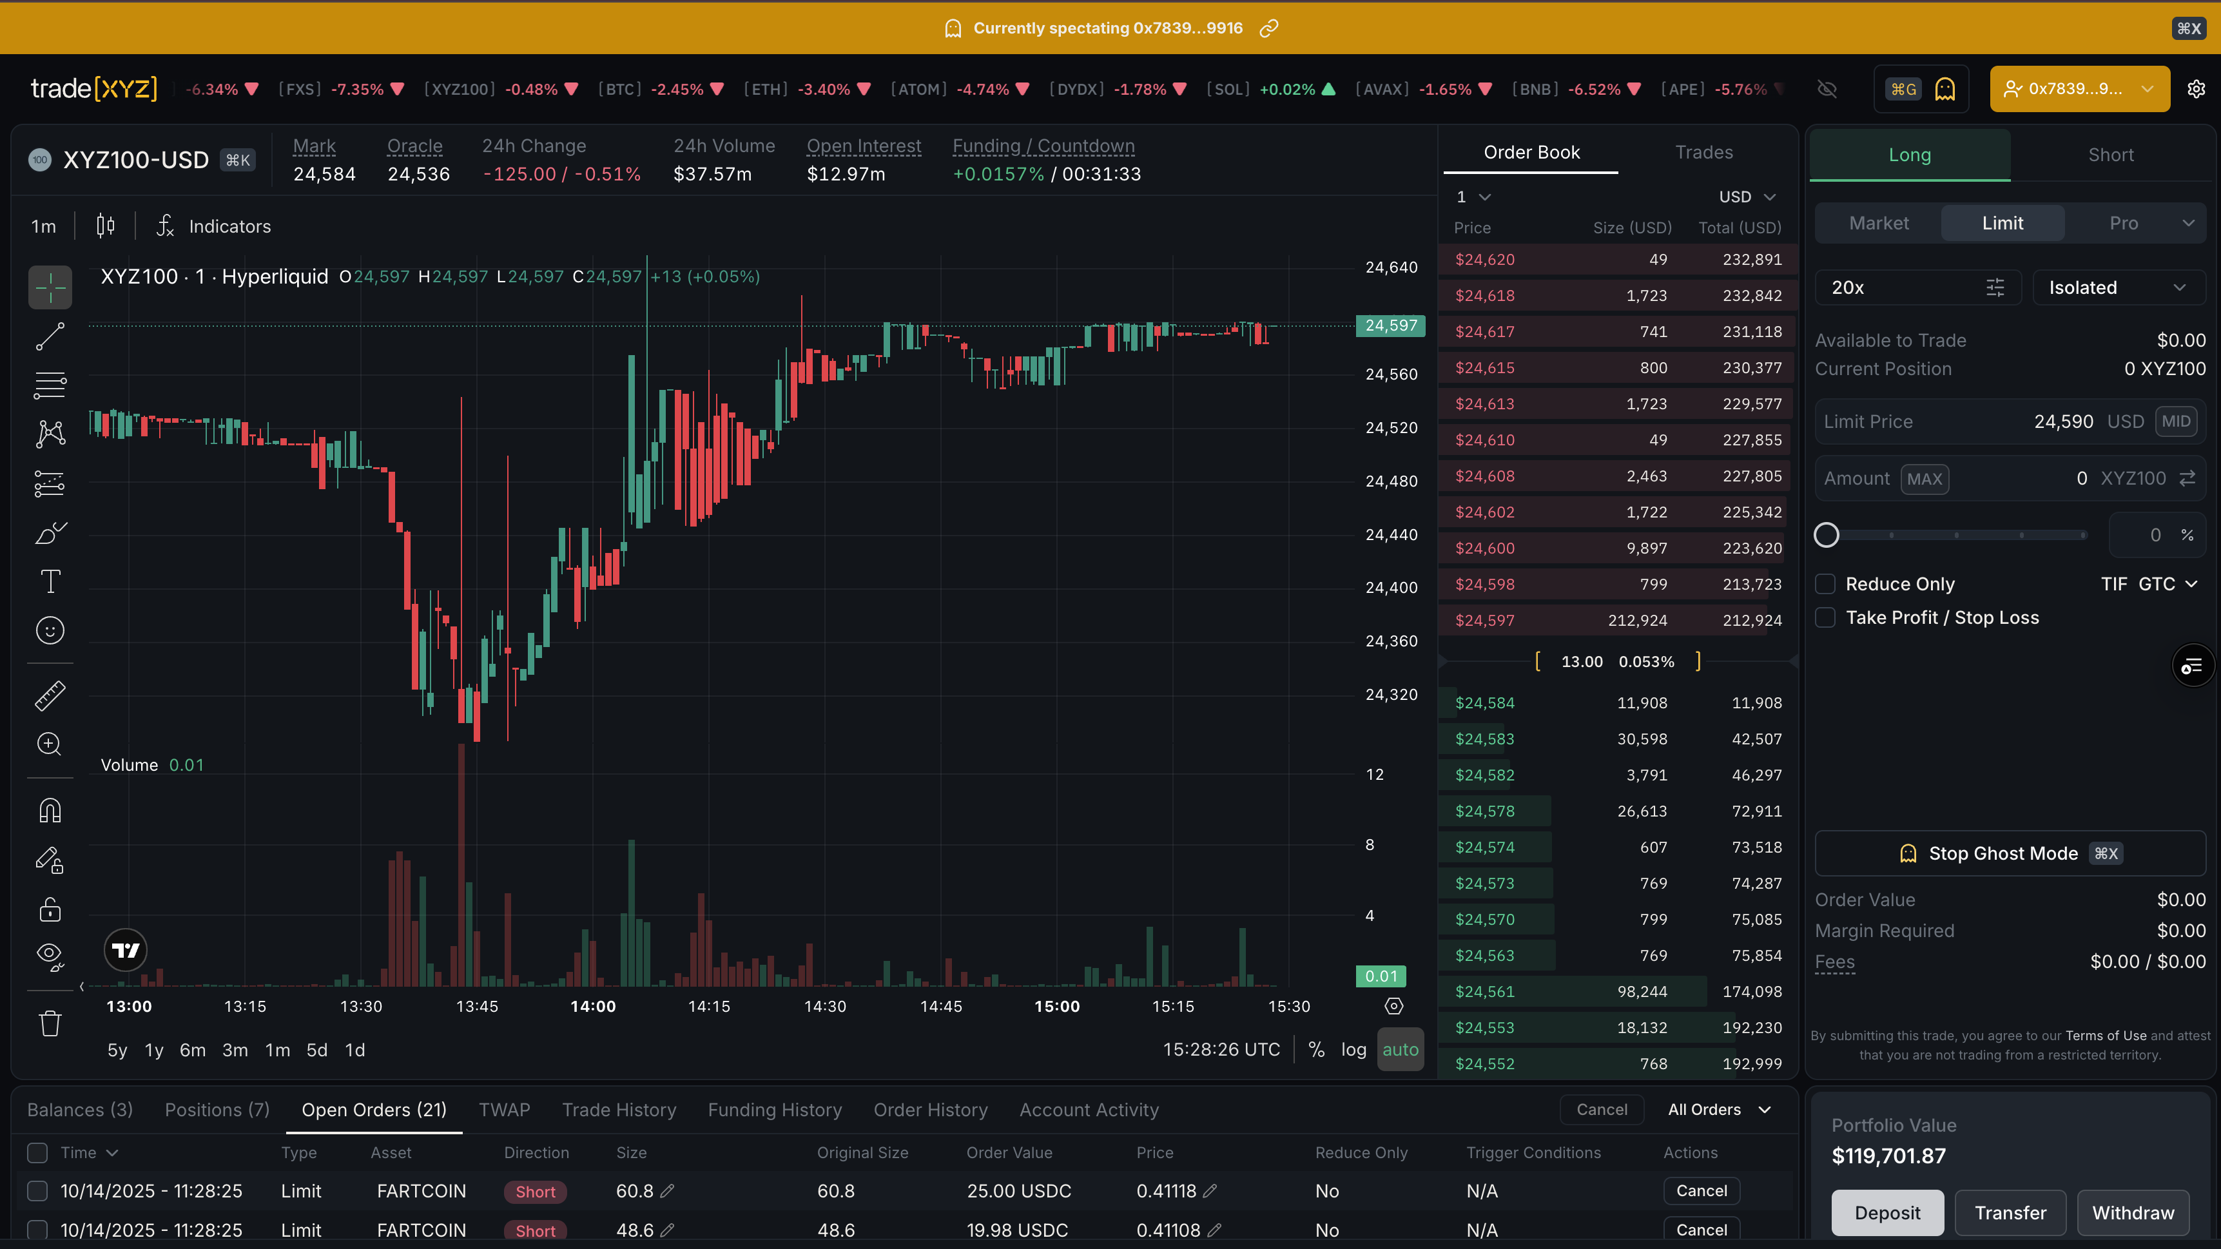Check the Take Profit / Stop Loss box
The height and width of the screenshot is (1249, 2221).
point(1825,618)
